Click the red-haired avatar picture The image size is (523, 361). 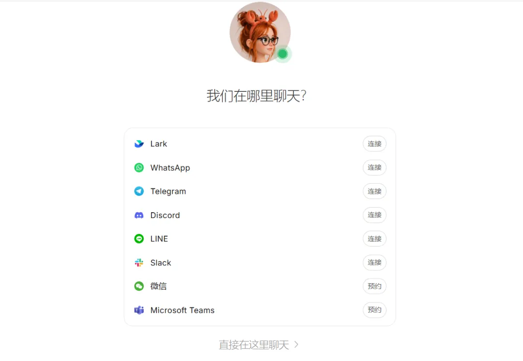tap(260, 32)
